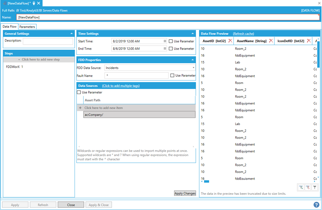Remove the AssetID column with red X
This screenshot has height=210, width=322.
[x=230, y=41]
